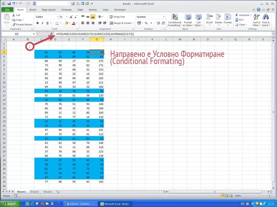This screenshot has width=277, height=207.
Task: Click the Insert Worksheet tab icon
Action: click(58, 192)
